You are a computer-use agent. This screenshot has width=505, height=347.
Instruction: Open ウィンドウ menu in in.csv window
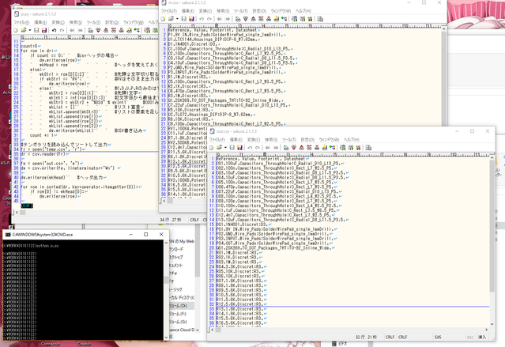click(281, 11)
